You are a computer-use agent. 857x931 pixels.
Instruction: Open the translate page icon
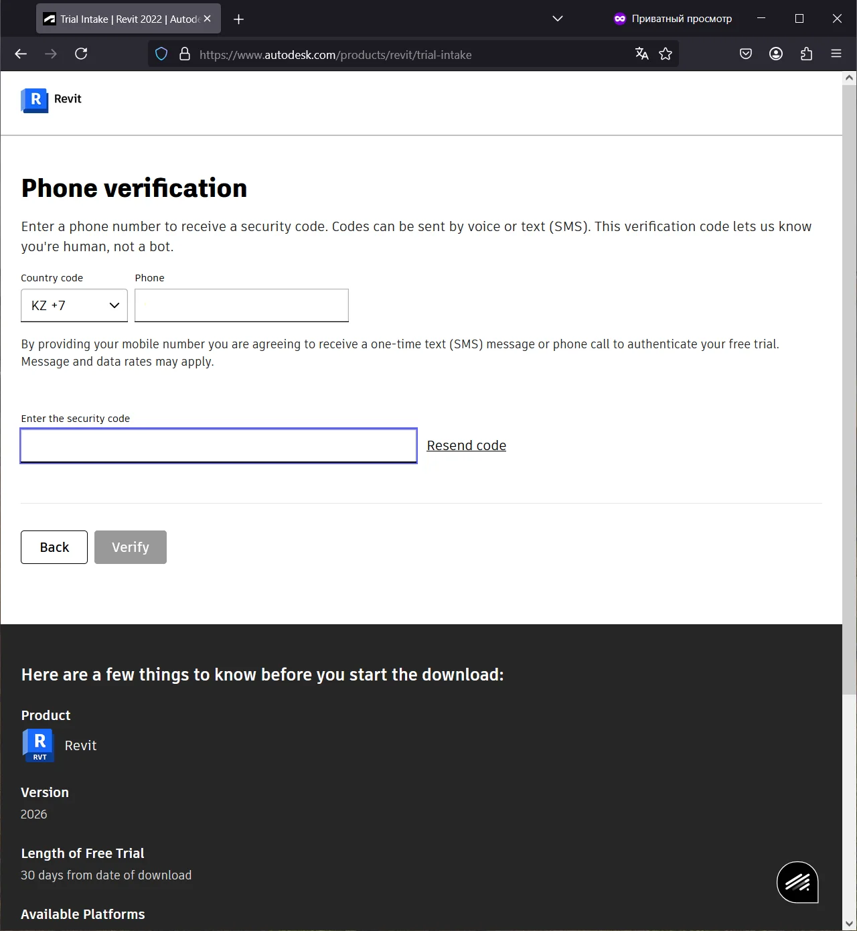point(641,54)
